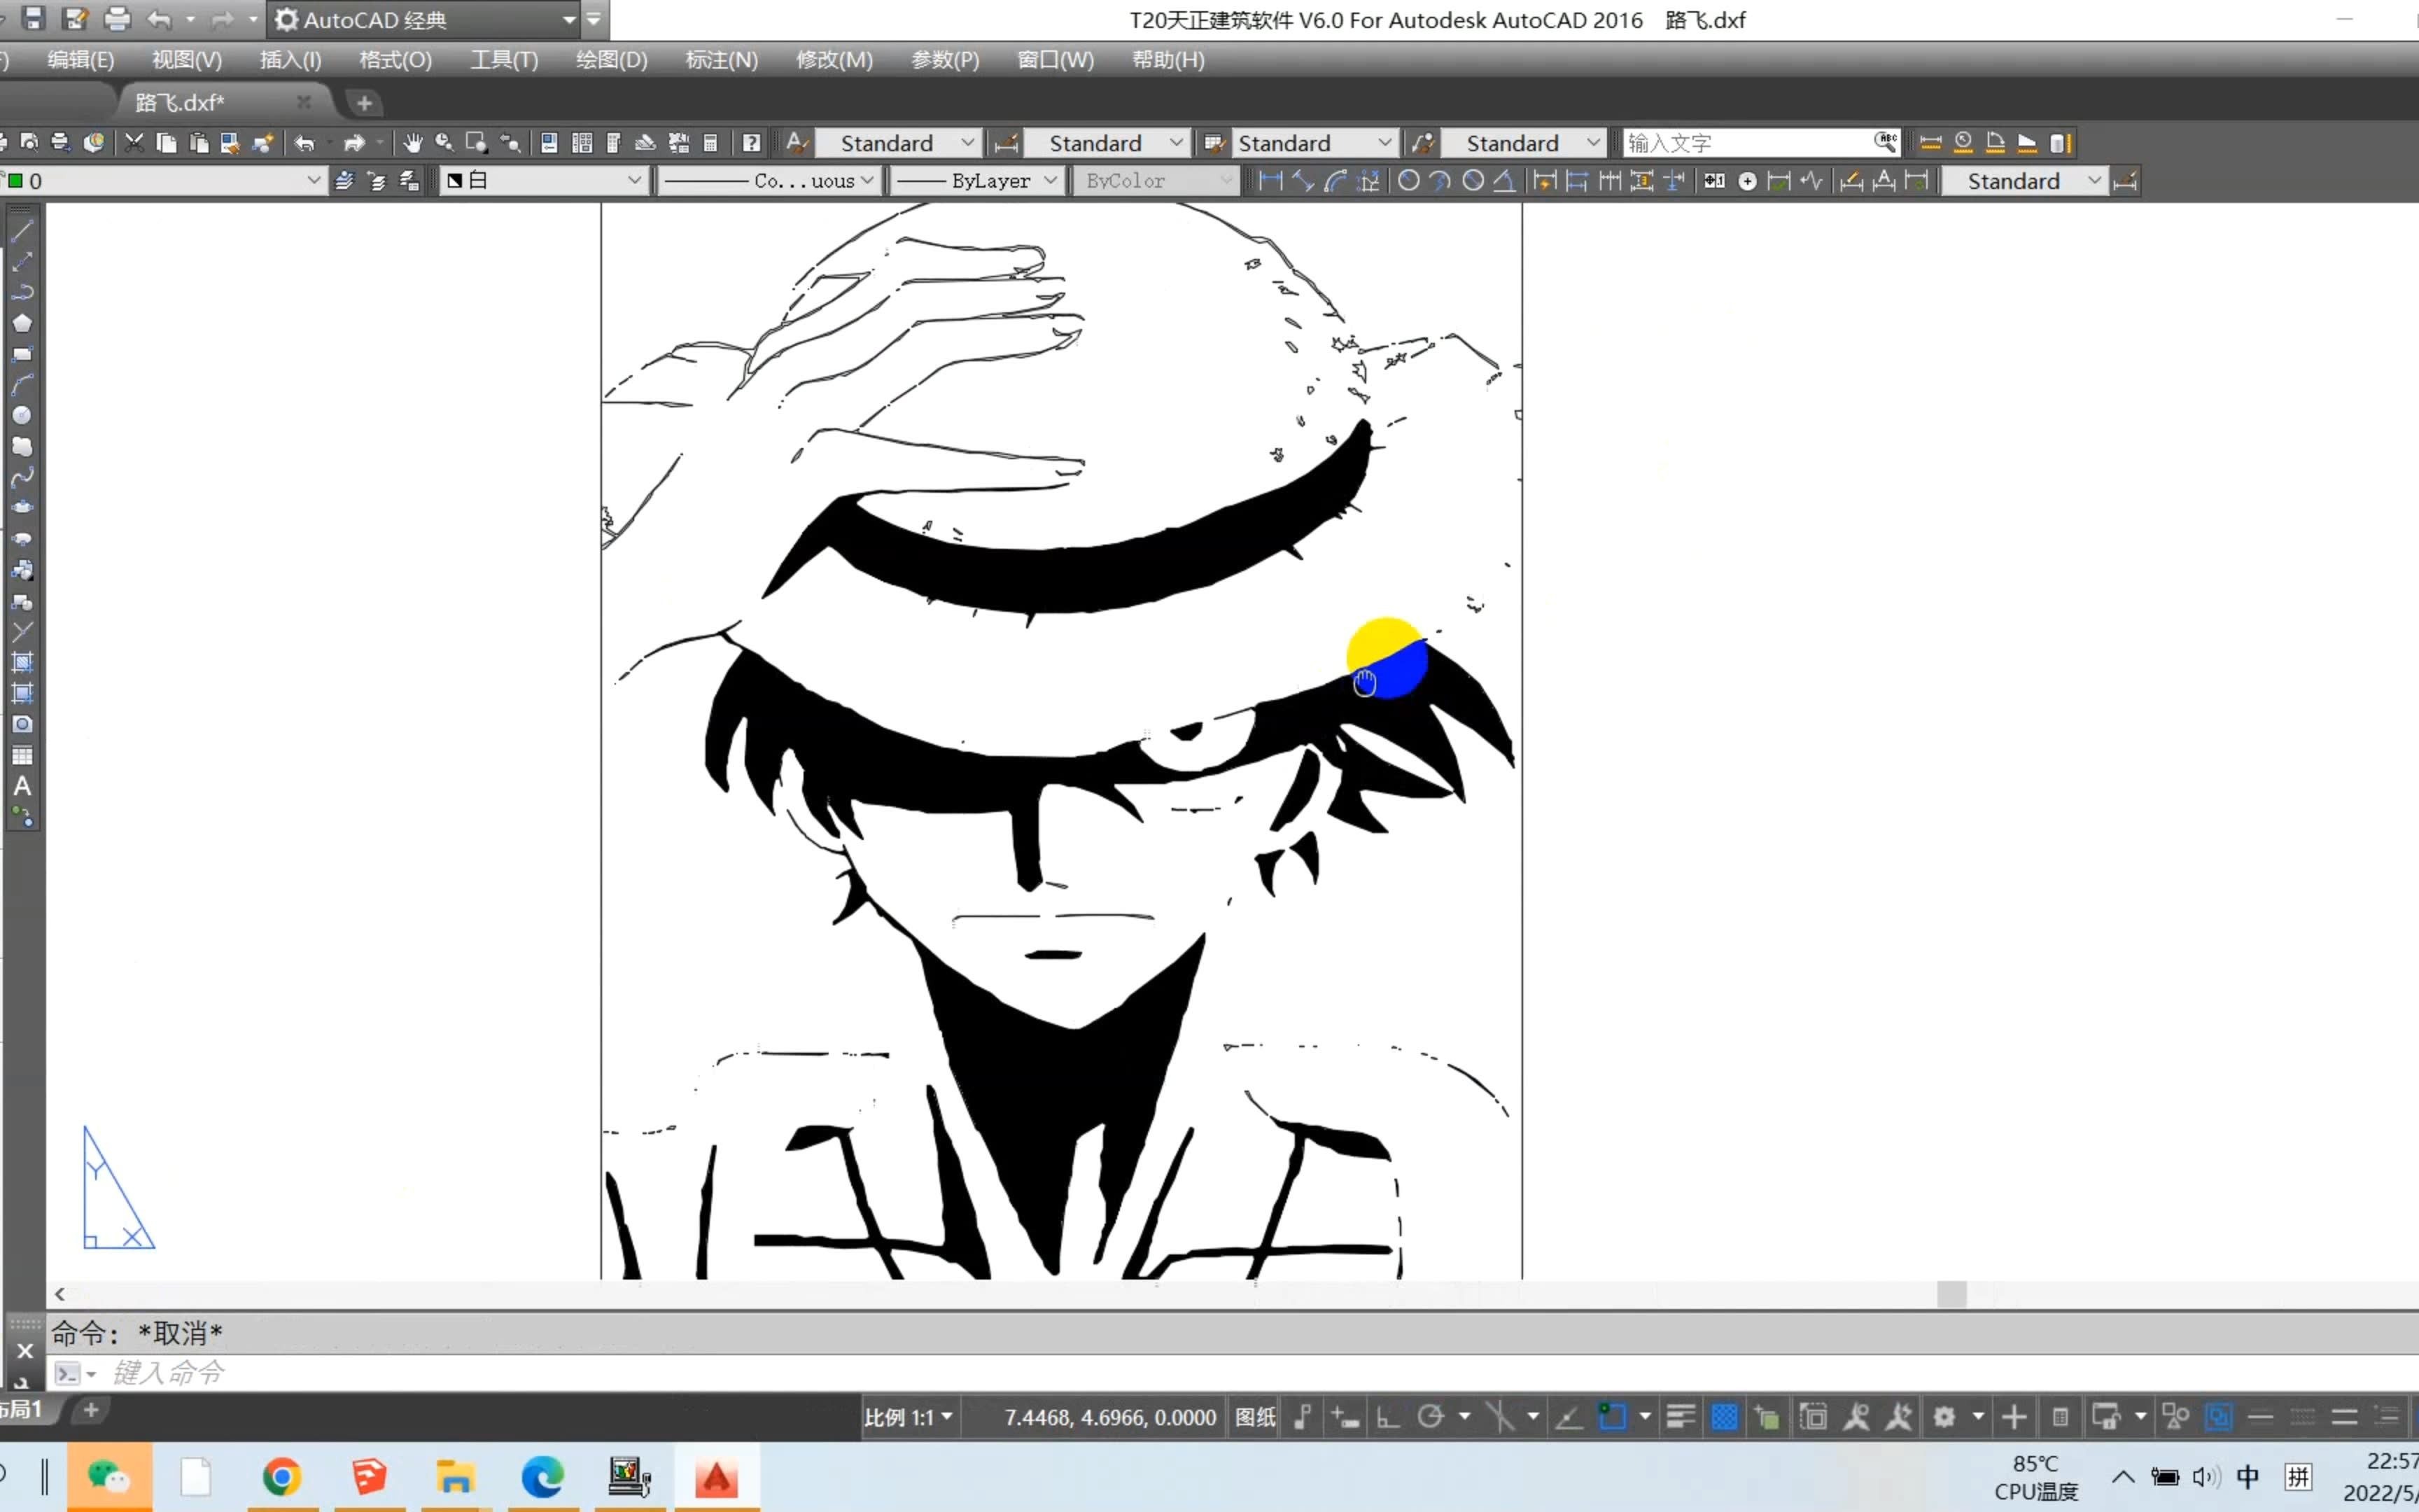
Task: Open the text style Standard dropdown
Action: [x=897, y=143]
